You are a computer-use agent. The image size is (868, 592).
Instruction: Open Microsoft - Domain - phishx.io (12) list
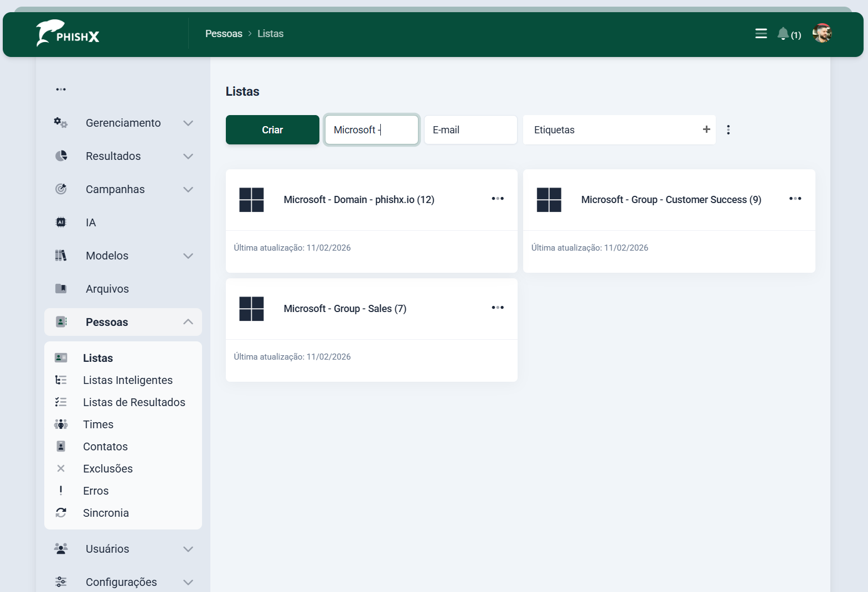pyautogui.click(x=359, y=200)
